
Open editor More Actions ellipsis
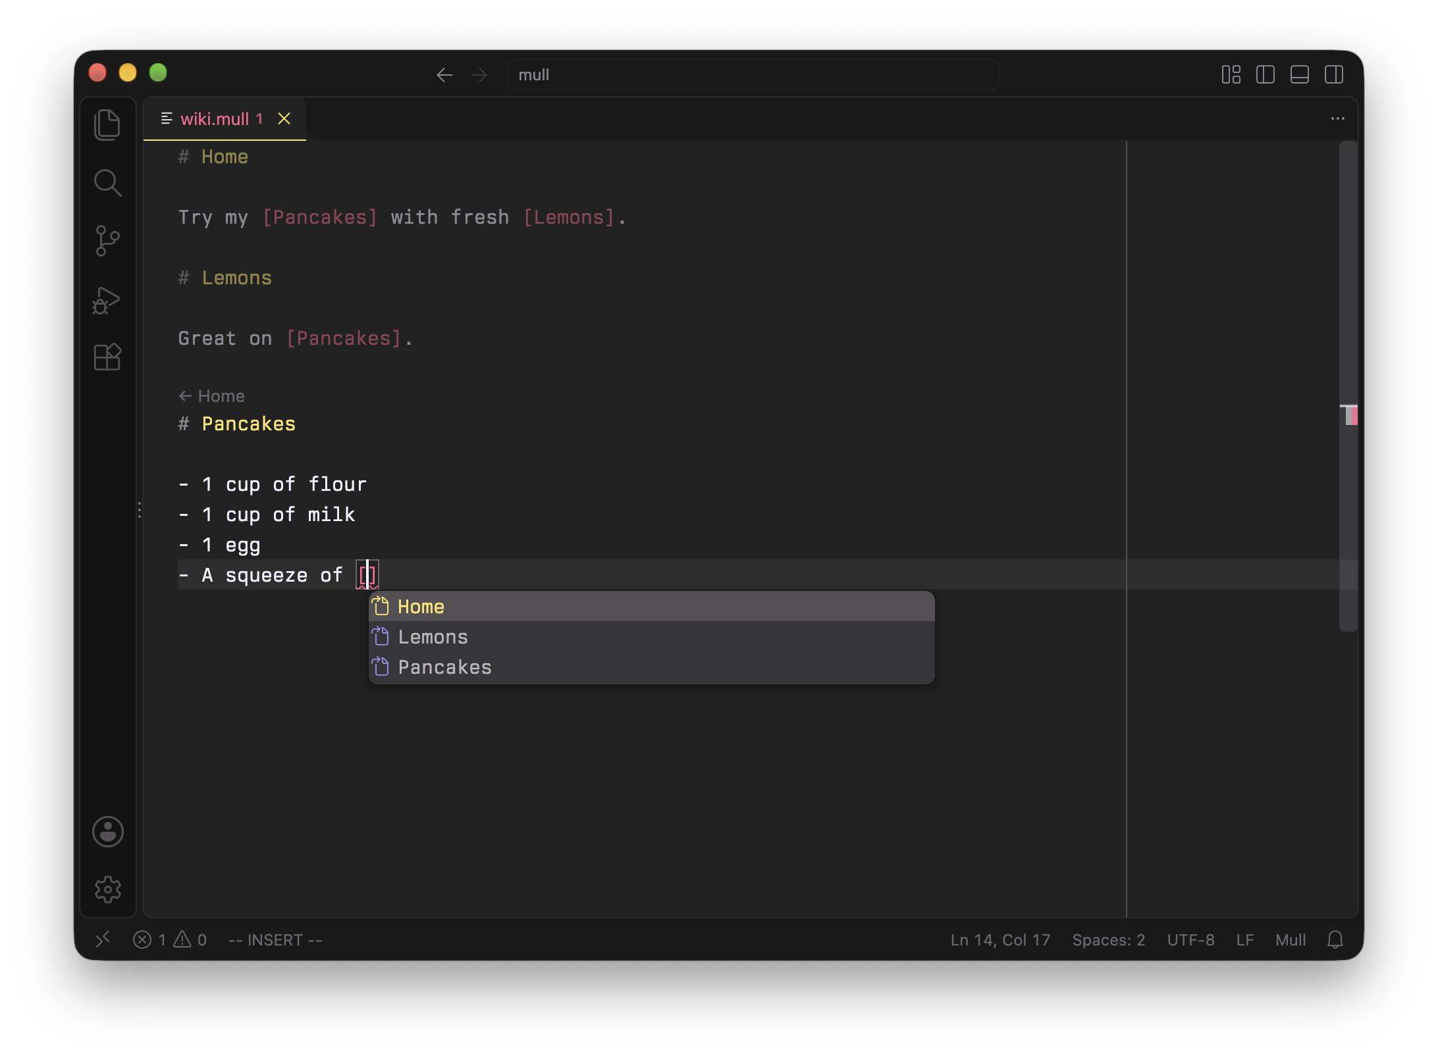(1338, 119)
